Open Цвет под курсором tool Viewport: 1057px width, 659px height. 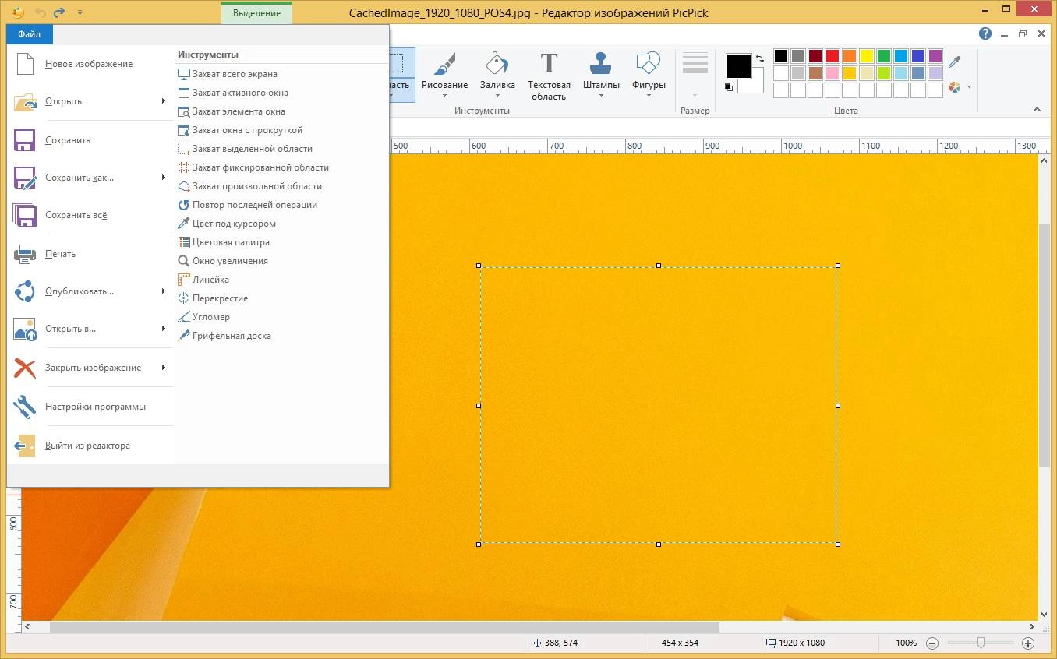coord(227,224)
